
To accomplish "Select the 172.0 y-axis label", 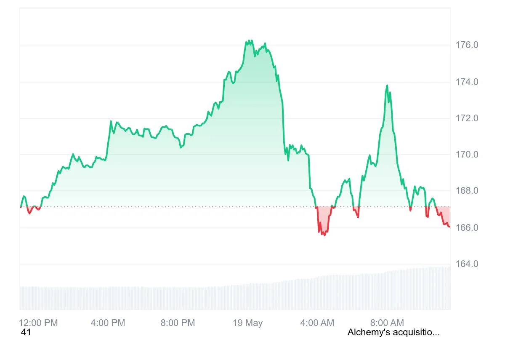I will click(467, 118).
